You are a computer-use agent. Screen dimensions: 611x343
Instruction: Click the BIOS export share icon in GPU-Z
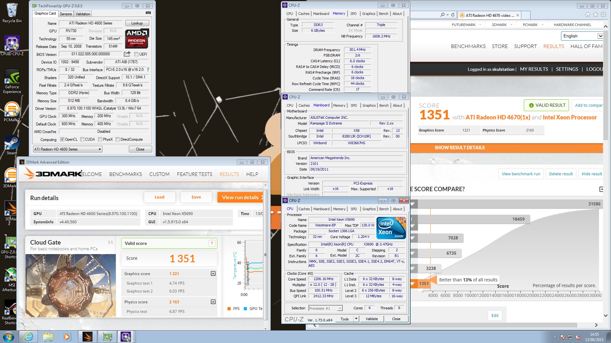click(x=127, y=54)
